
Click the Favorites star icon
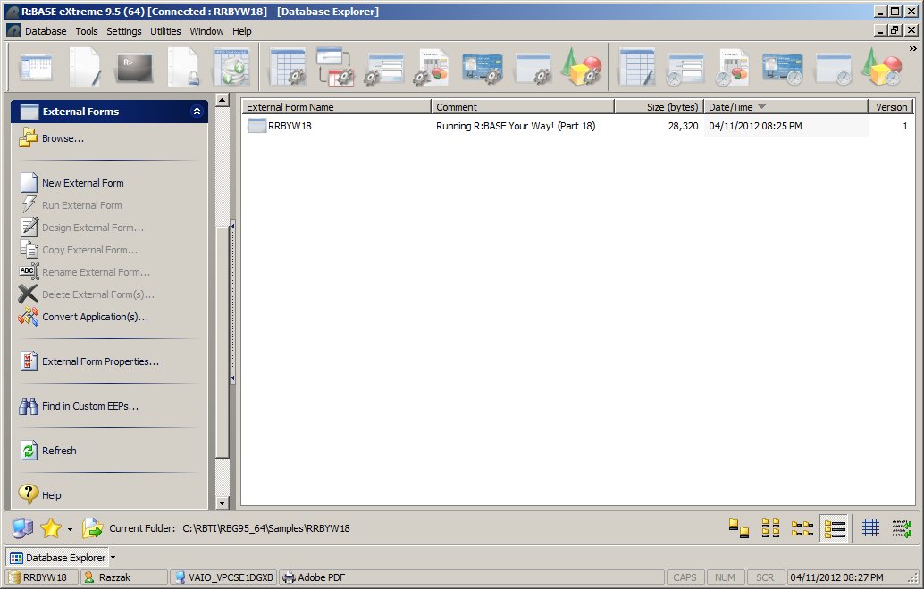51,528
